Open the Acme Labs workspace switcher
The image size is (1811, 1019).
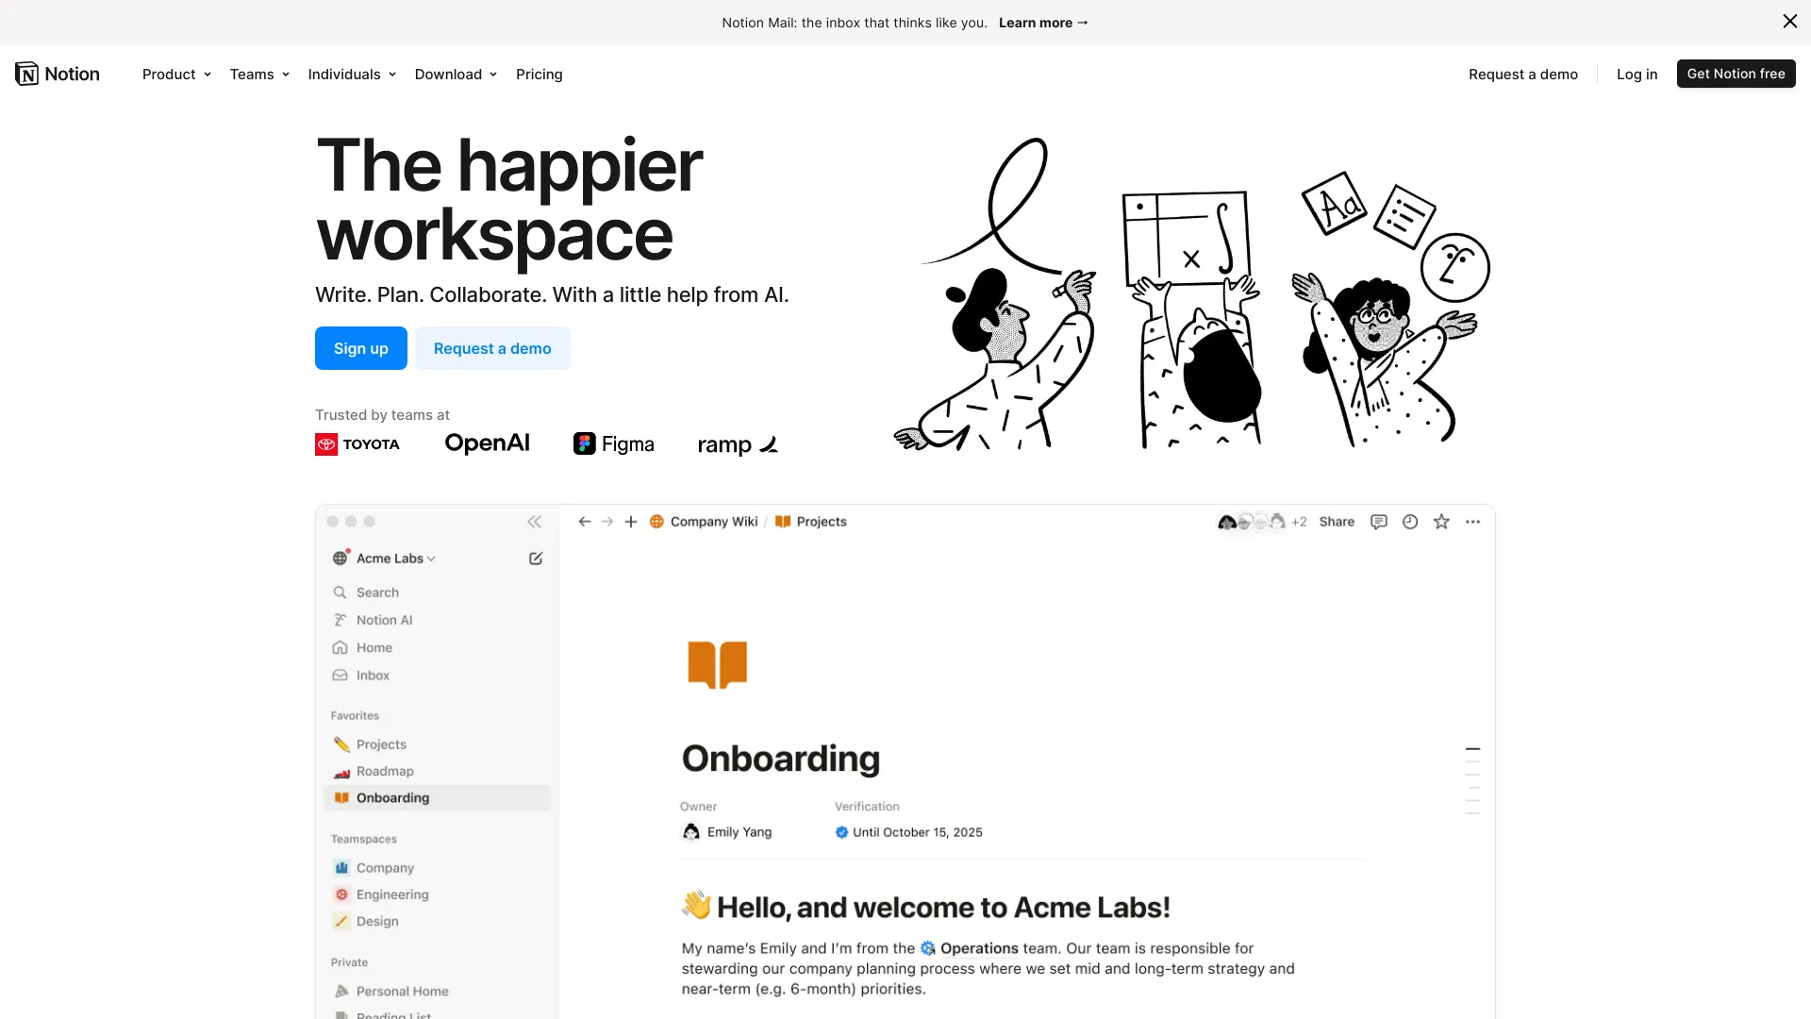click(x=384, y=559)
